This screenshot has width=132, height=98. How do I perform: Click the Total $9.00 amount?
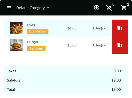click(x=116, y=89)
